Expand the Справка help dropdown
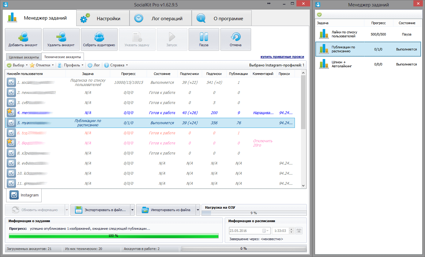Viewport: 425px width, 257px height. (x=116, y=65)
